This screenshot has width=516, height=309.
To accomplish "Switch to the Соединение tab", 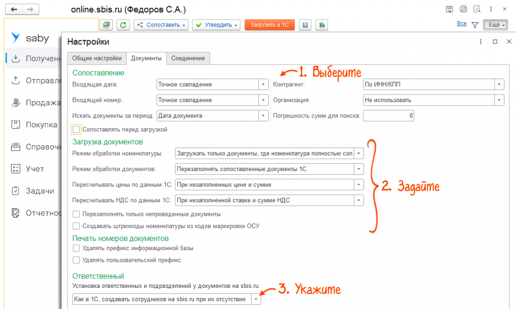I will (x=188, y=58).
